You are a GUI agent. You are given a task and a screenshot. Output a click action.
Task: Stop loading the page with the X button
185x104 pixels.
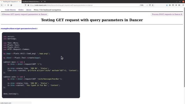pyautogui.click(x=8, y=5)
